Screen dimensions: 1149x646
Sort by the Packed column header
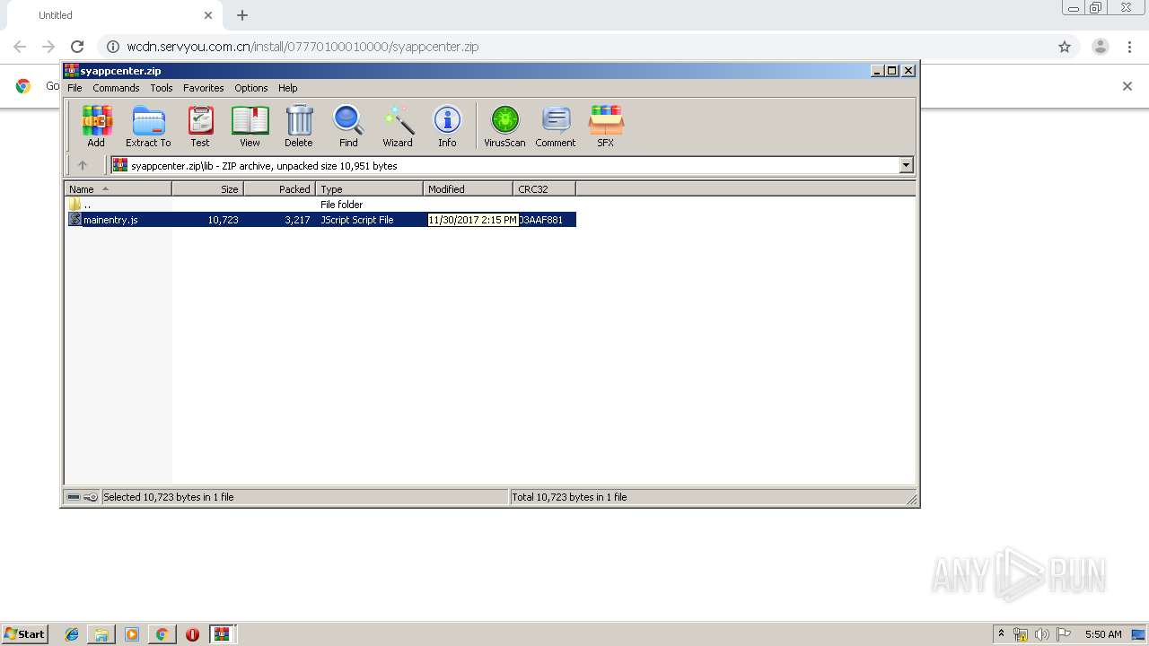[x=279, y=189]
